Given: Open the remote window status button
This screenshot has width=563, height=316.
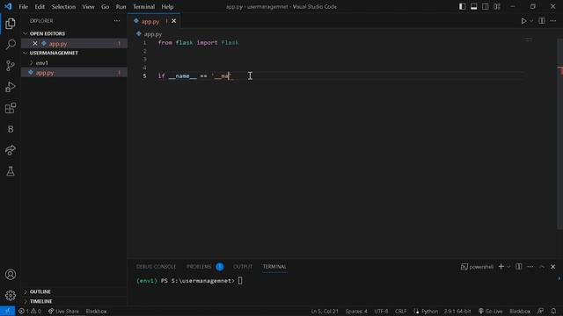Looking at the screenshot, I should (x=7, y=312).
